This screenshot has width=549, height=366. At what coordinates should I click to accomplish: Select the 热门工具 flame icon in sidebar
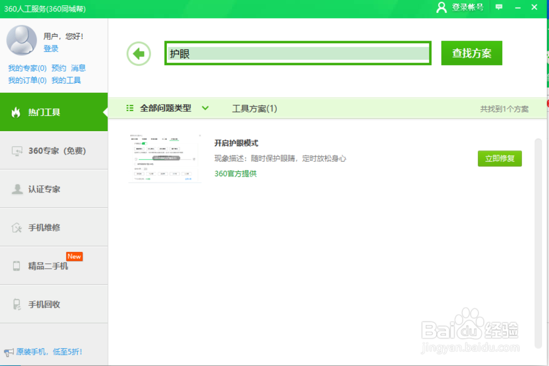[16, 111]
